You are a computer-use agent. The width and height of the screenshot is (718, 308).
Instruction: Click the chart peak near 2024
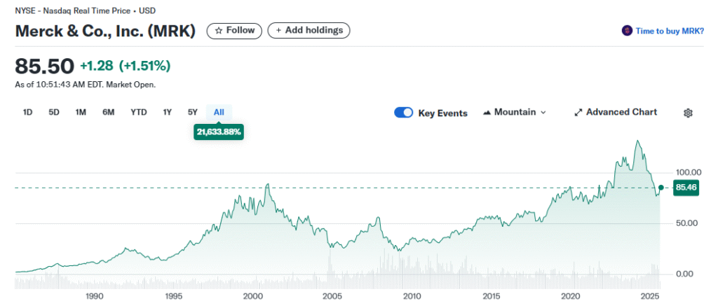[637, 141]
